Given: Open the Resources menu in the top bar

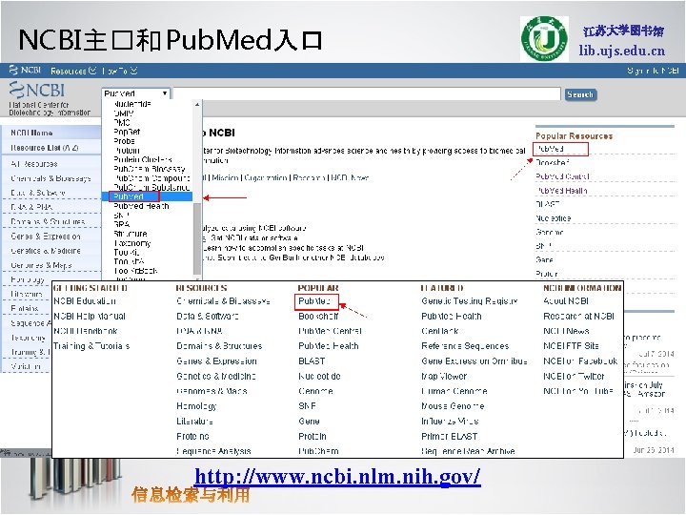Looking at the screenshot, I should [x=73, y=71].
